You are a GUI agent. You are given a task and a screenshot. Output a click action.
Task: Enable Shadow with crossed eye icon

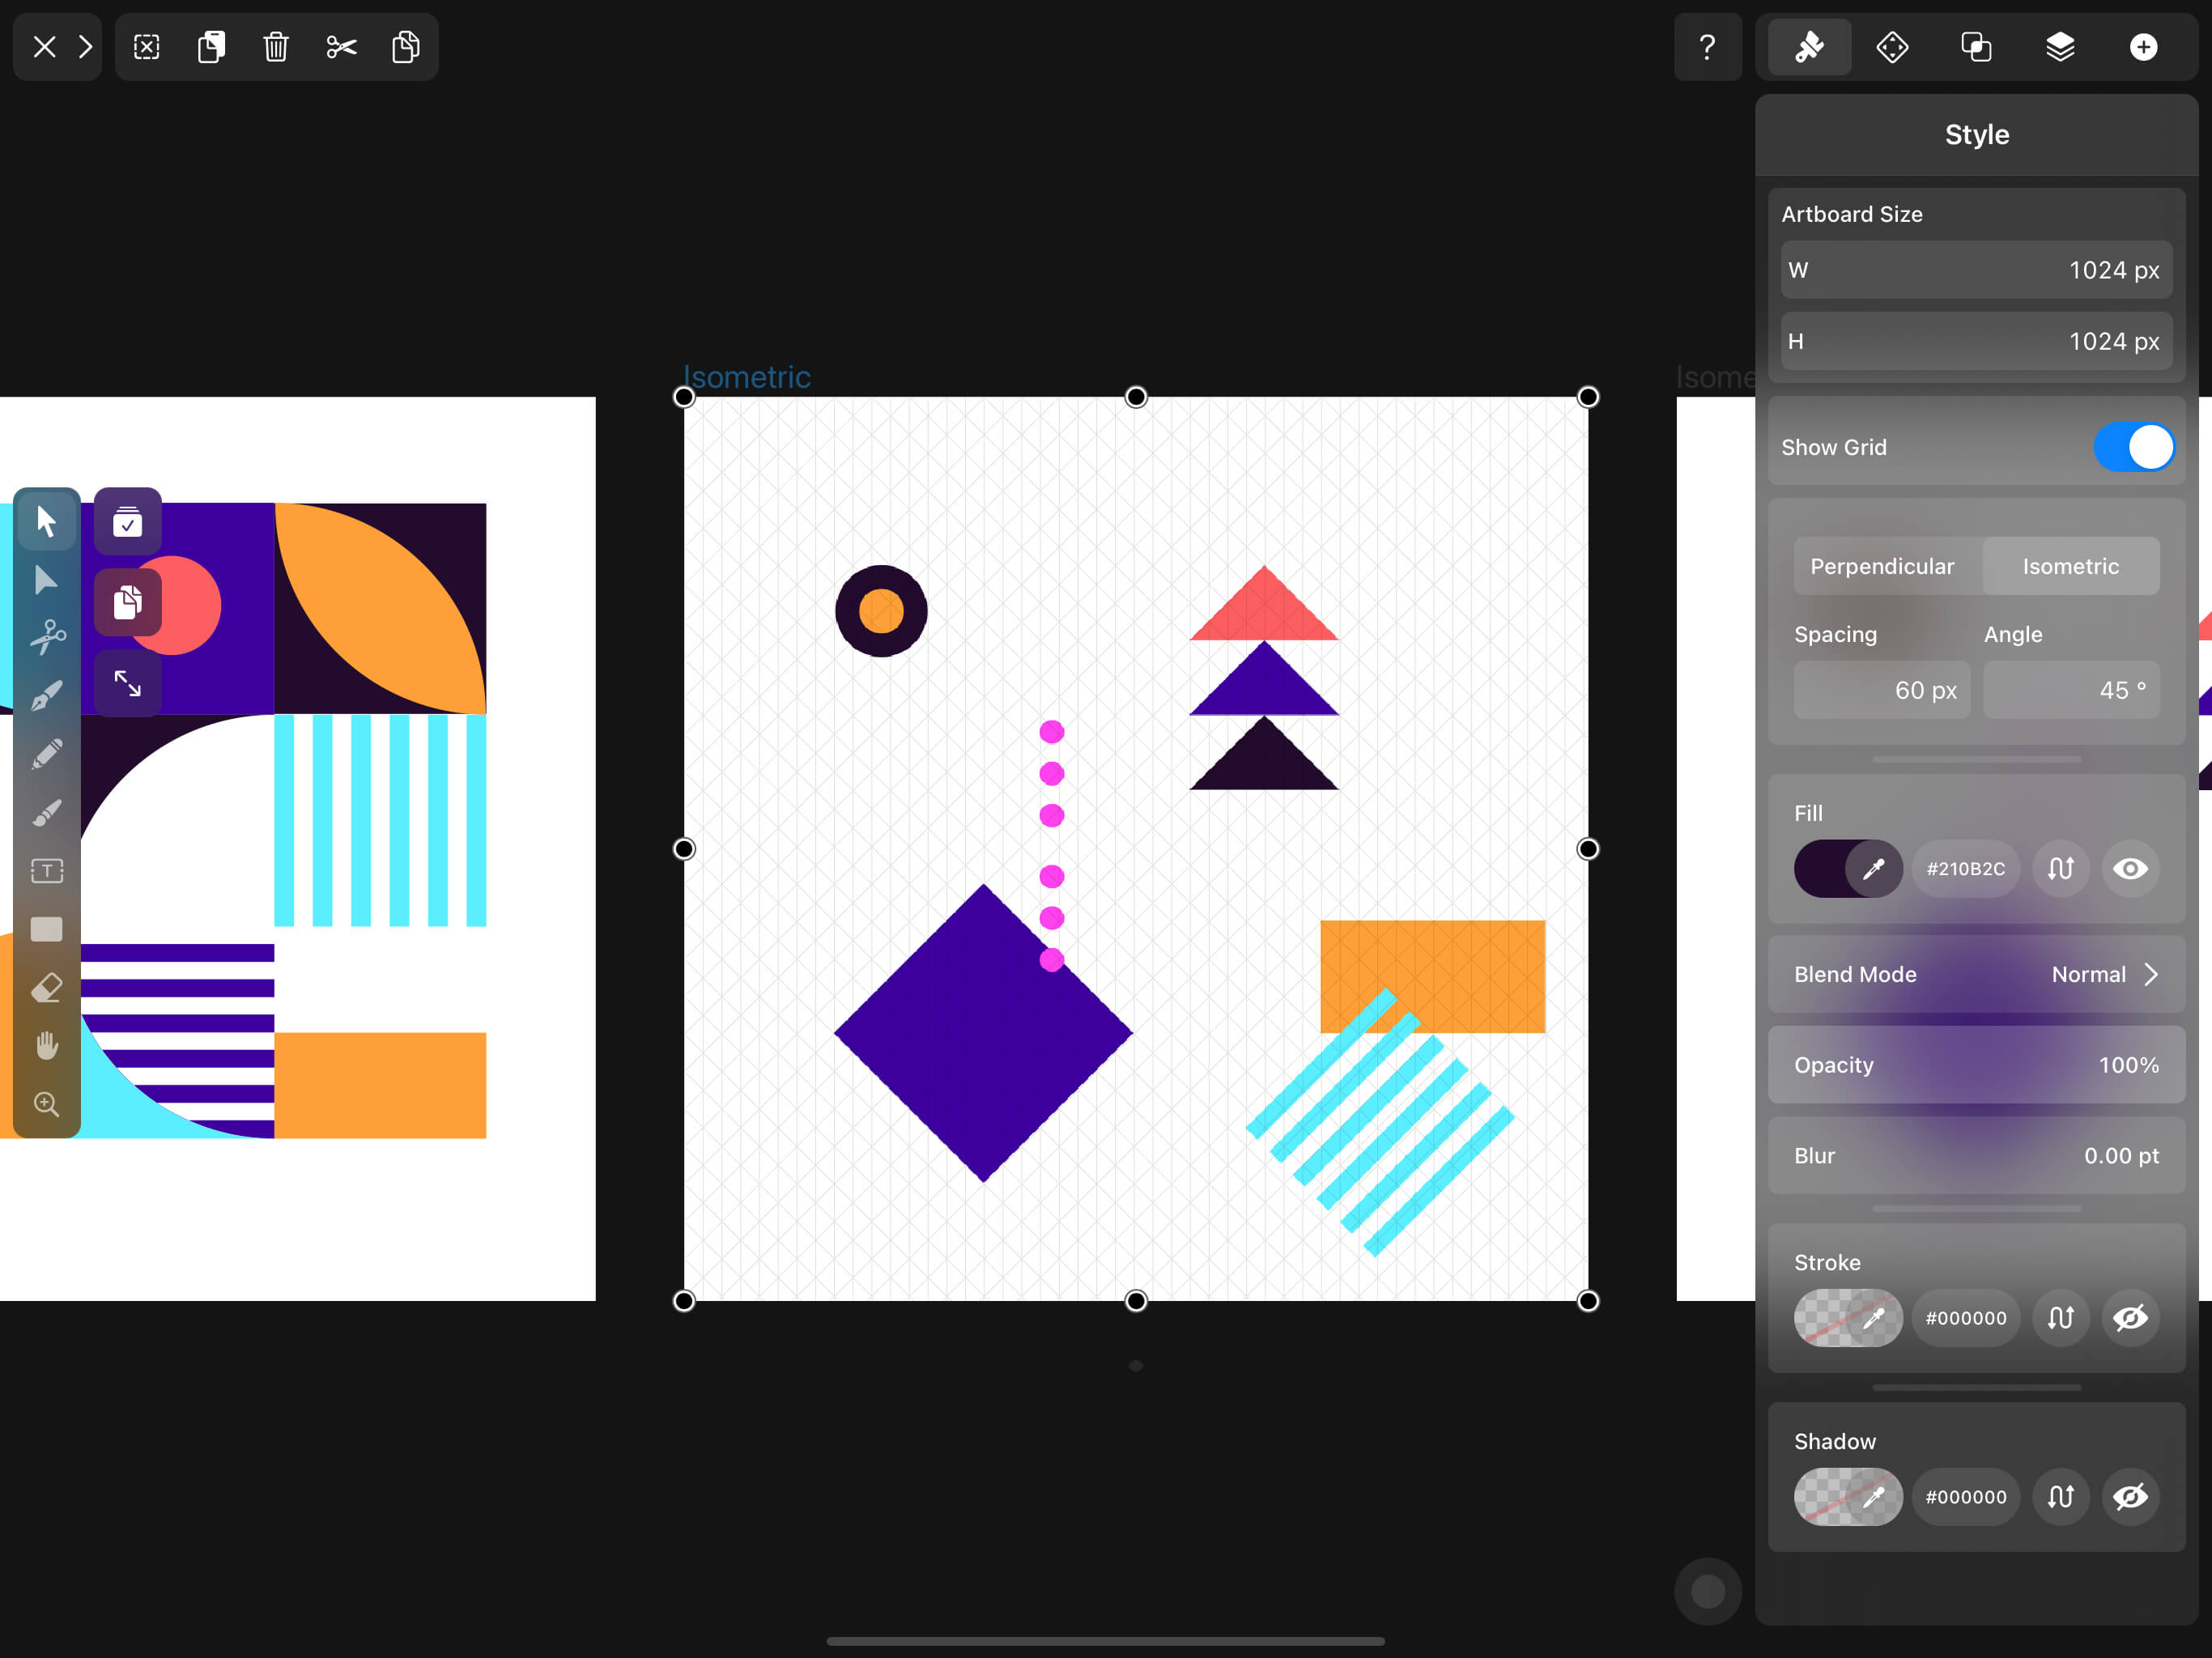[2130, 1496]
